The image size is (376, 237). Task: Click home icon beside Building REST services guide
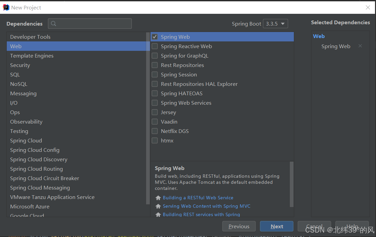[158, 214]
